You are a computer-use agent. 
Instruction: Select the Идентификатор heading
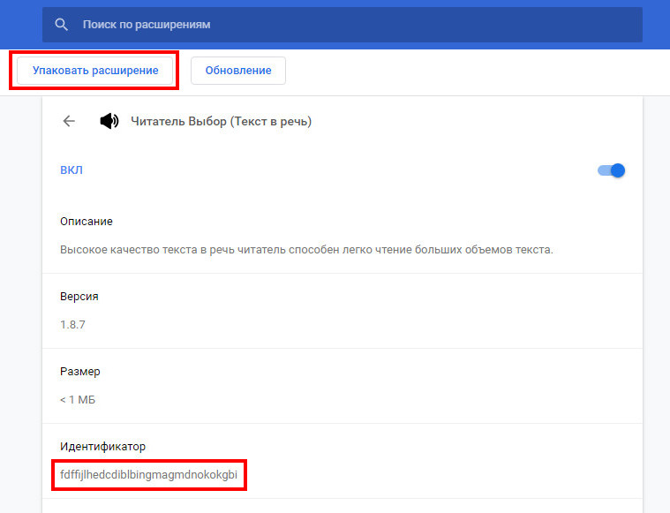click(x=102, y=447)
